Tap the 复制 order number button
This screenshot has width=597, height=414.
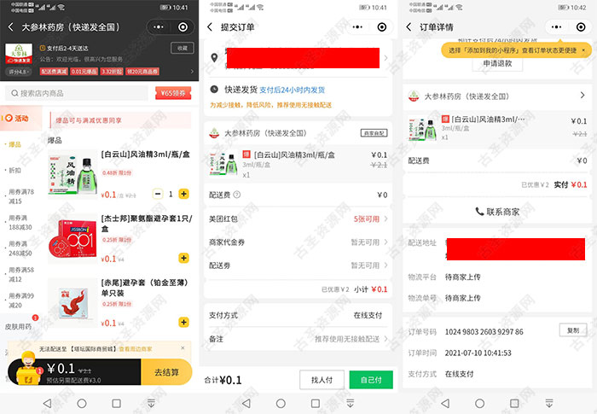573,330
